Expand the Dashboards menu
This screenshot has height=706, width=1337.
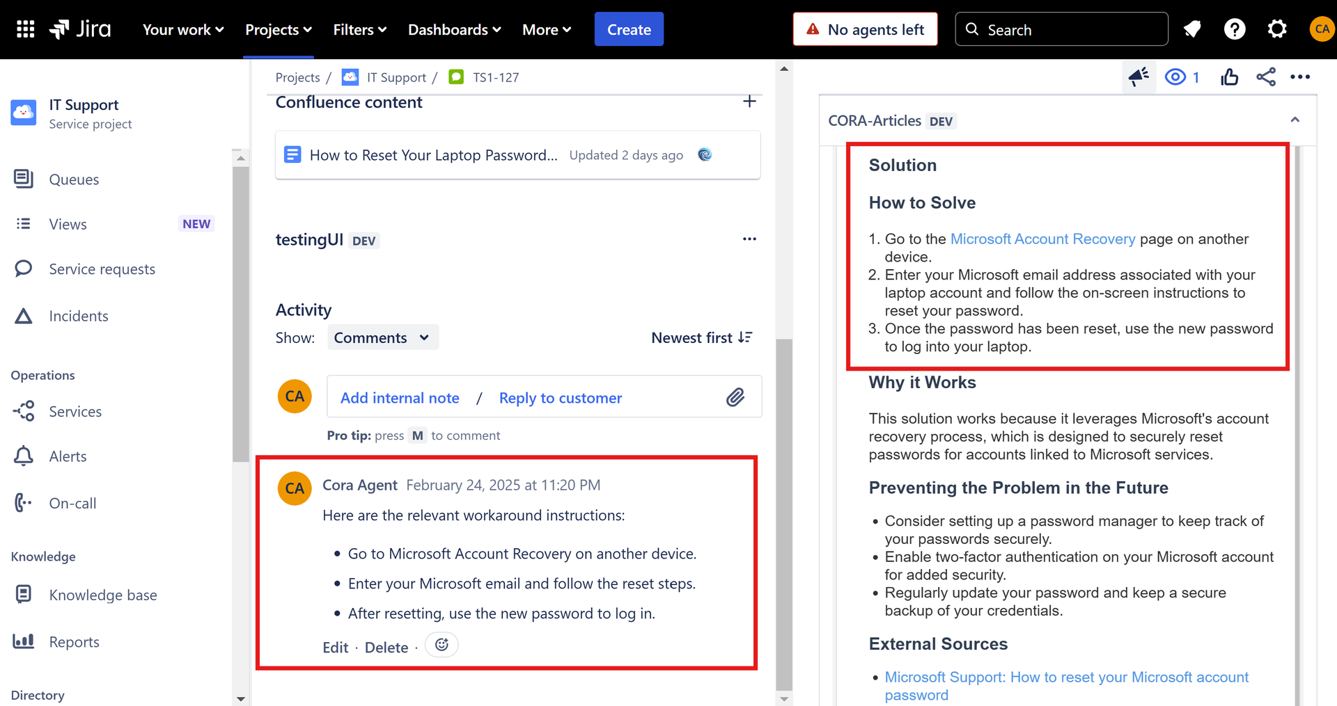tap(454, 29)
